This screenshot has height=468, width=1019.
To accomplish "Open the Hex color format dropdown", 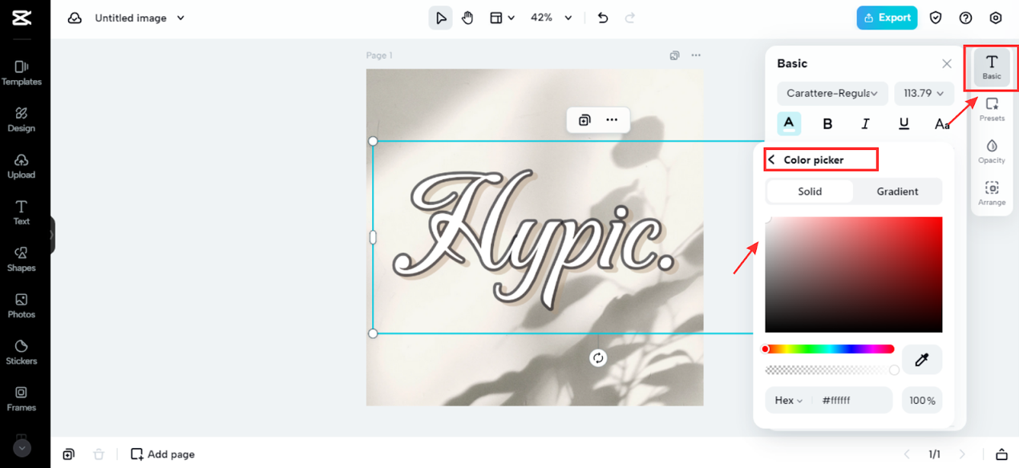I will pos(789,400).
